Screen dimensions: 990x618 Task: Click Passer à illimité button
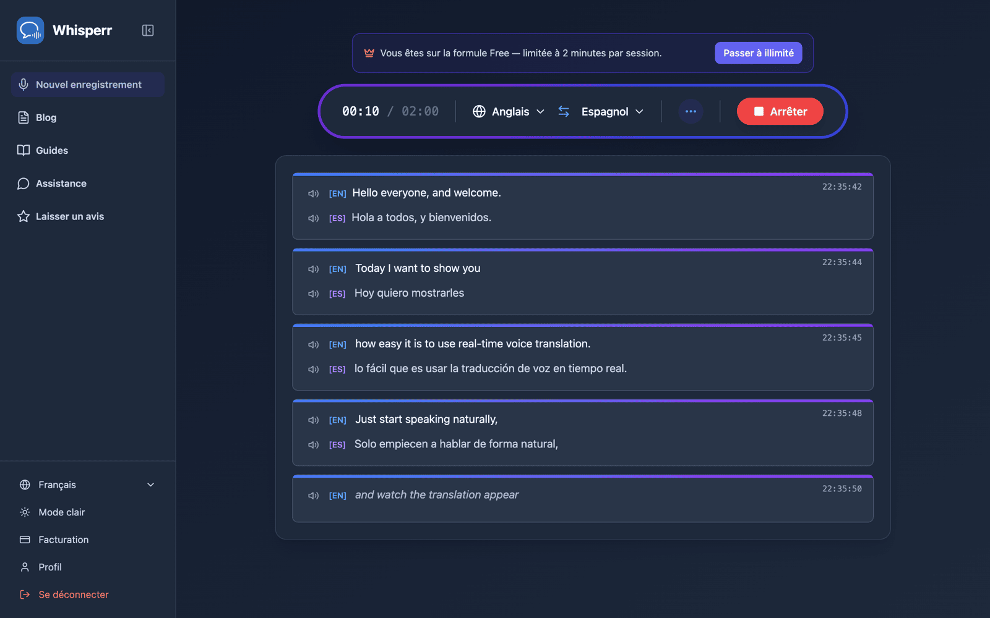[x=758, y=53]
